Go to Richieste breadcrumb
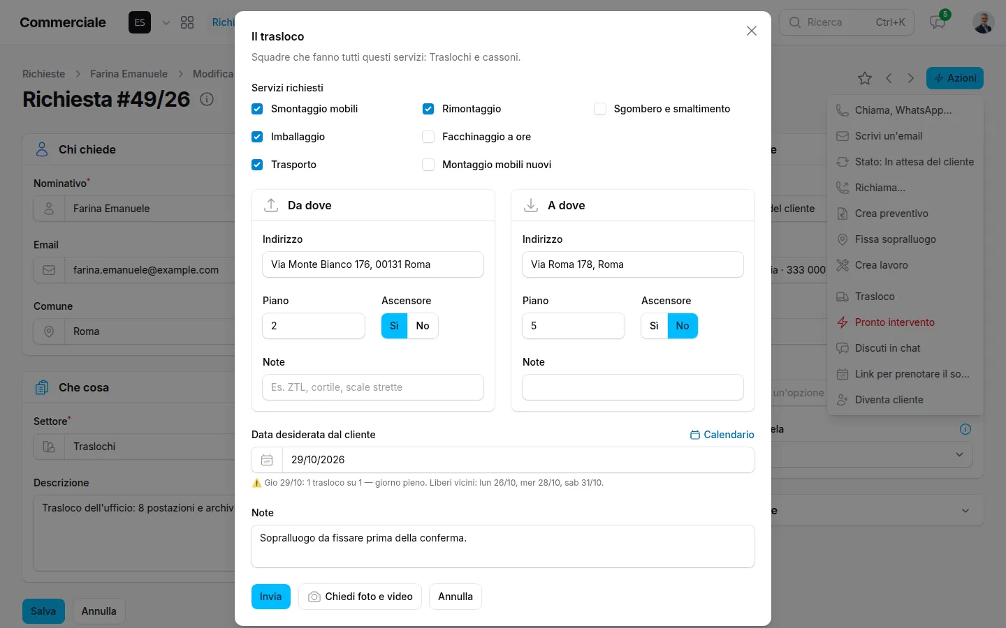 click(x=43, y=74)
